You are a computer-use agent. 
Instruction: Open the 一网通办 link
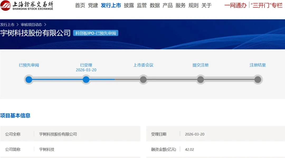click(x=235, y=5)
